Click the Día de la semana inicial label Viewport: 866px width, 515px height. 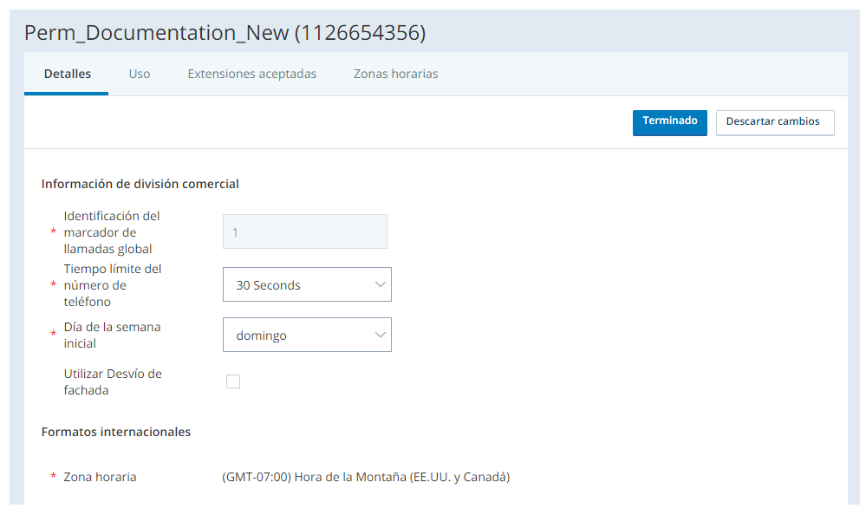point(112,335)
